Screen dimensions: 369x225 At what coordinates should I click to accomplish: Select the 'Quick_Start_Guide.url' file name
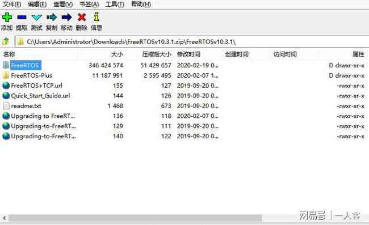click(40, 96)
